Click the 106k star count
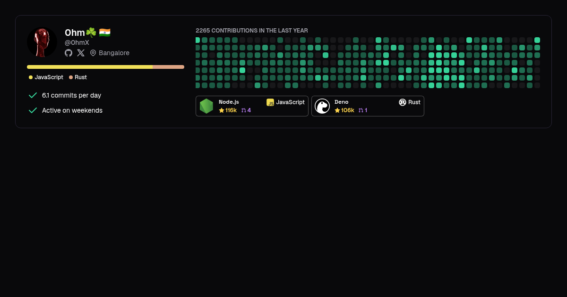Image resolution: width=567 pixels, height=297 pixels. pos(348,110)
